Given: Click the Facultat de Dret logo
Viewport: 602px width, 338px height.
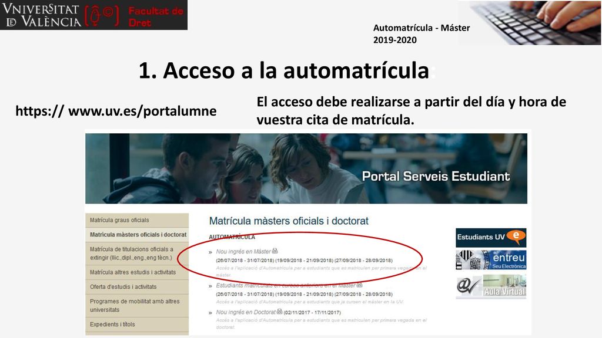Looking at the screenshot, I should click(135, 16).
